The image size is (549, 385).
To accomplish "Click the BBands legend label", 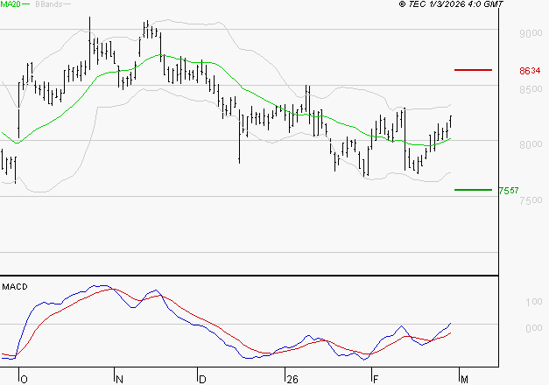I will click(49, 5).
